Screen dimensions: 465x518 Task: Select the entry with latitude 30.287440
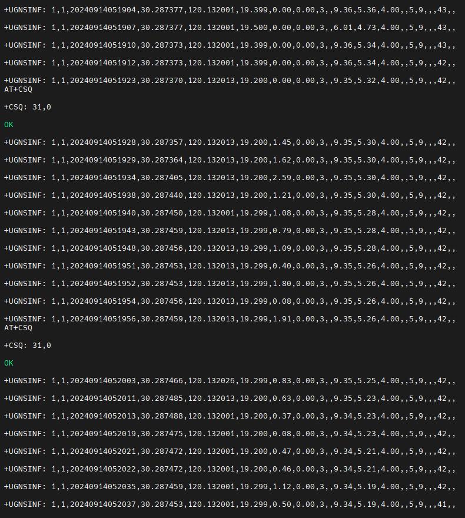pyautogui.click(x=230, y=195)
